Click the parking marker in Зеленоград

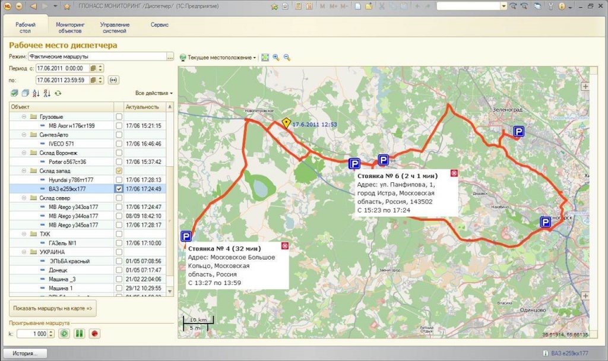coord(519,132)
